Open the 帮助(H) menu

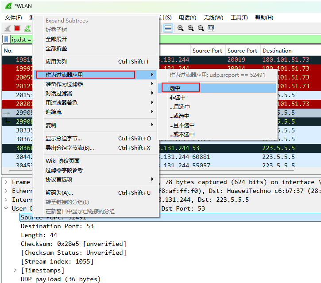tap(264, 18)
